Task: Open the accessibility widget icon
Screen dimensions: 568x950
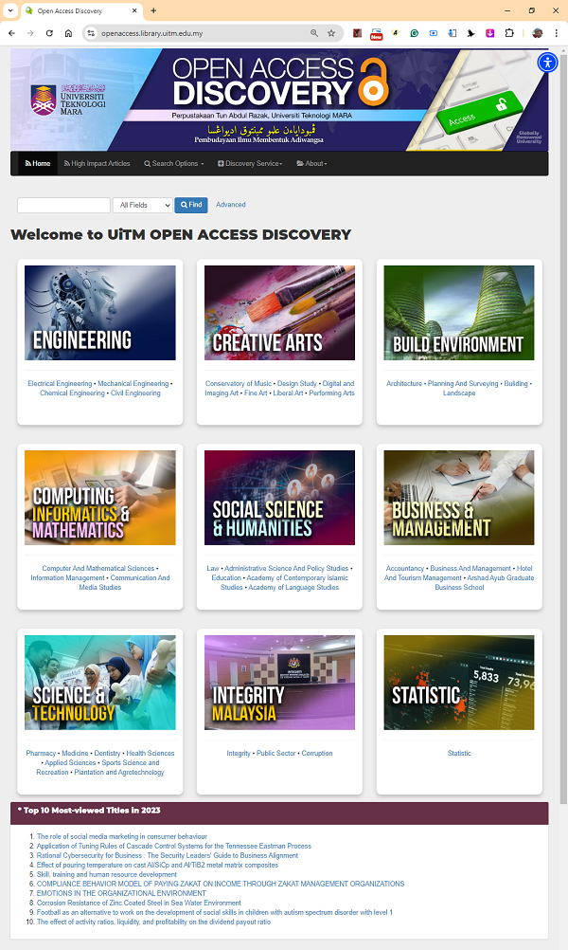Action: pos(547,63)
